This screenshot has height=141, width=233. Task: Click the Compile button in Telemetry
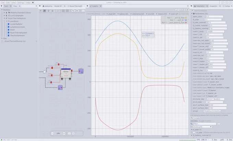[195, 118]
